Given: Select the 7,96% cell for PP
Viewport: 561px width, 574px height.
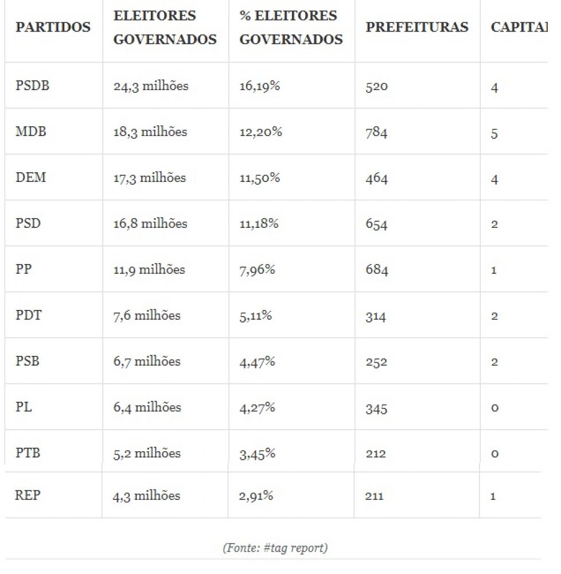Looking at the screenshot, I should 257,270.
